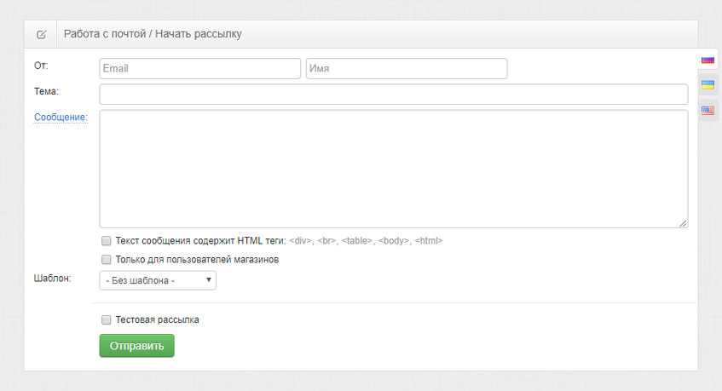Image resolution: width=722 pixels, height=391 pixels.
Task: Click the Сообщение dotted label link
Action: click(61, 118)
